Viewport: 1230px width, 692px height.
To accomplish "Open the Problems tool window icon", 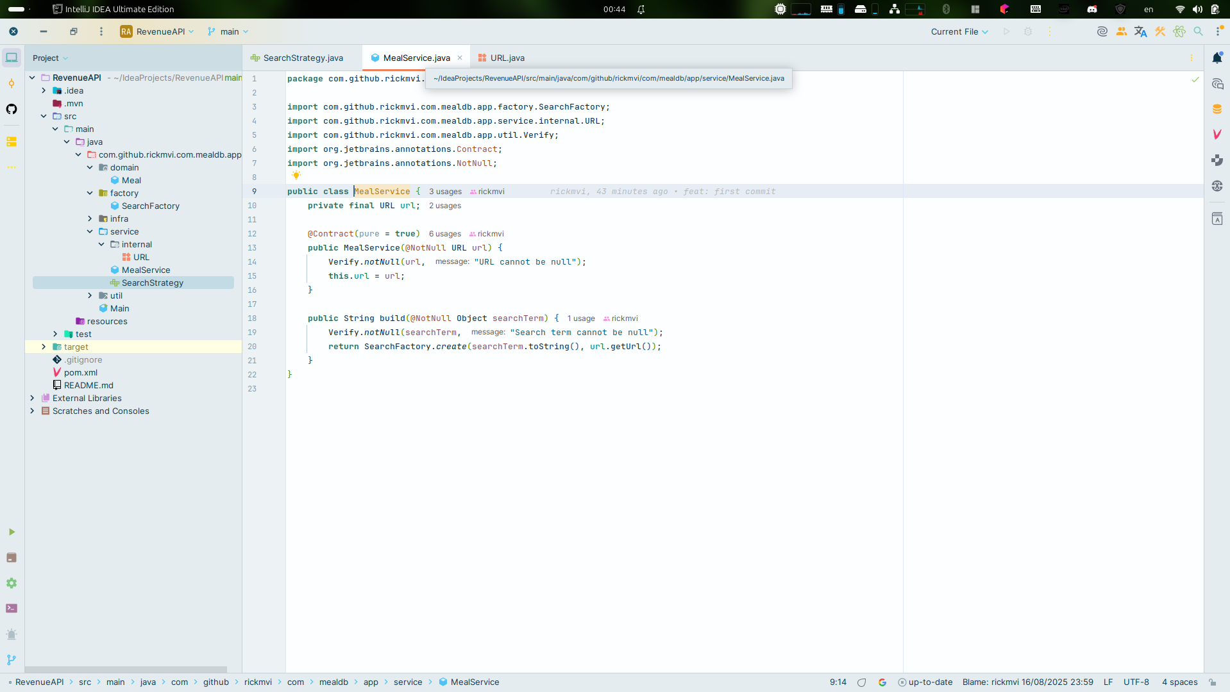I will coord(12,634).
